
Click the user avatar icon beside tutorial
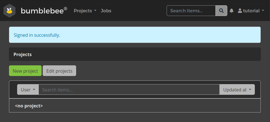point(240,11)
